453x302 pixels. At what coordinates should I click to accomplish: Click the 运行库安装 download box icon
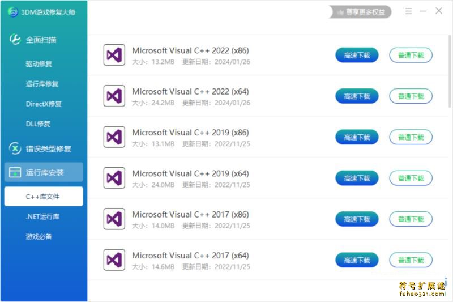point(15,172)
